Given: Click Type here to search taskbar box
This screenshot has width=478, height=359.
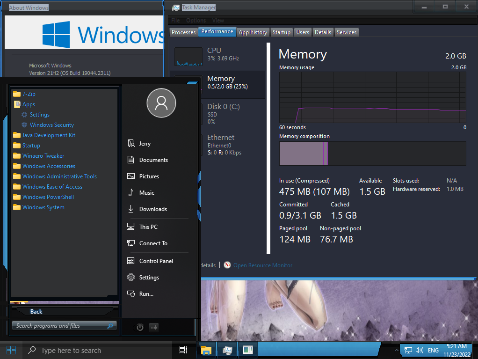Looking at the screenshot, I should tap(98, 351).
